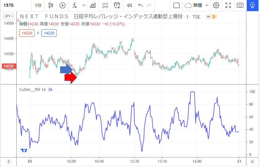260x167 pixels.
Task: Click the 1570 symbol search field
Action: coord(16,5)
